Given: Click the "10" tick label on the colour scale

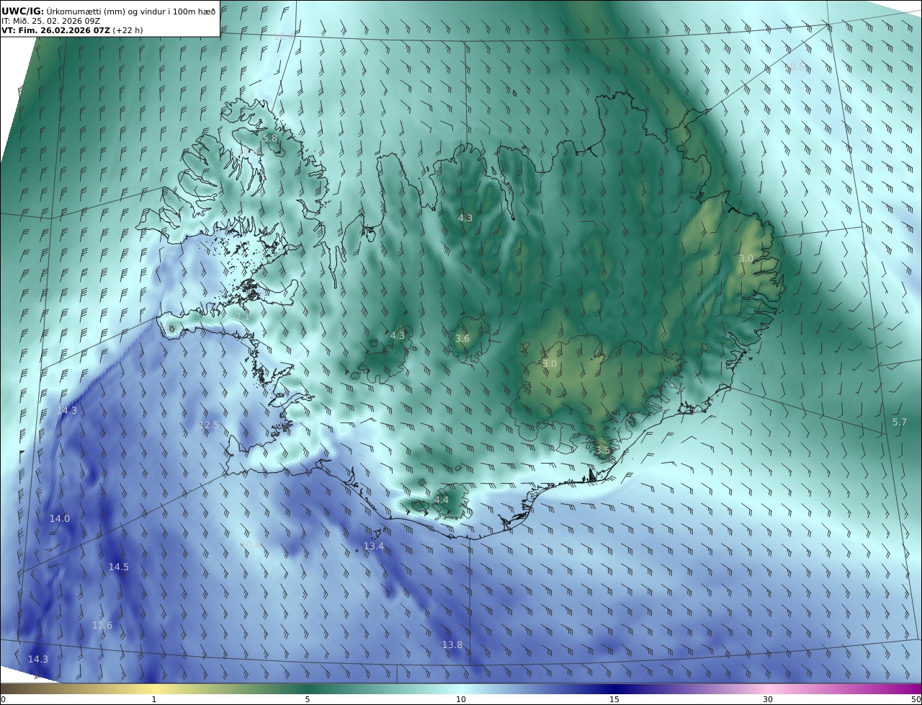Looking at the screenshot, I should tap(461, 699).
